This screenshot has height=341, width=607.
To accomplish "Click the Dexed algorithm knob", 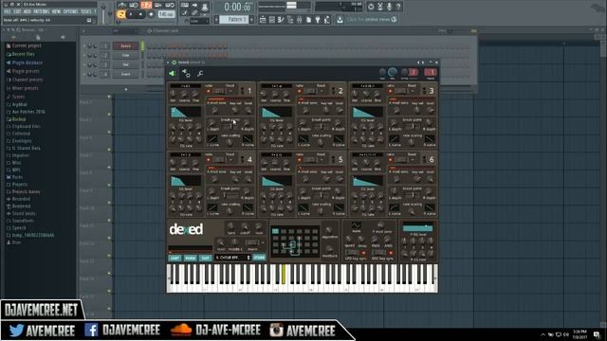I will 328,230.
